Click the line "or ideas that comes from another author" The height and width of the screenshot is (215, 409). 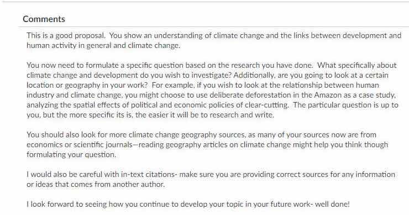[x=96, y=184]
